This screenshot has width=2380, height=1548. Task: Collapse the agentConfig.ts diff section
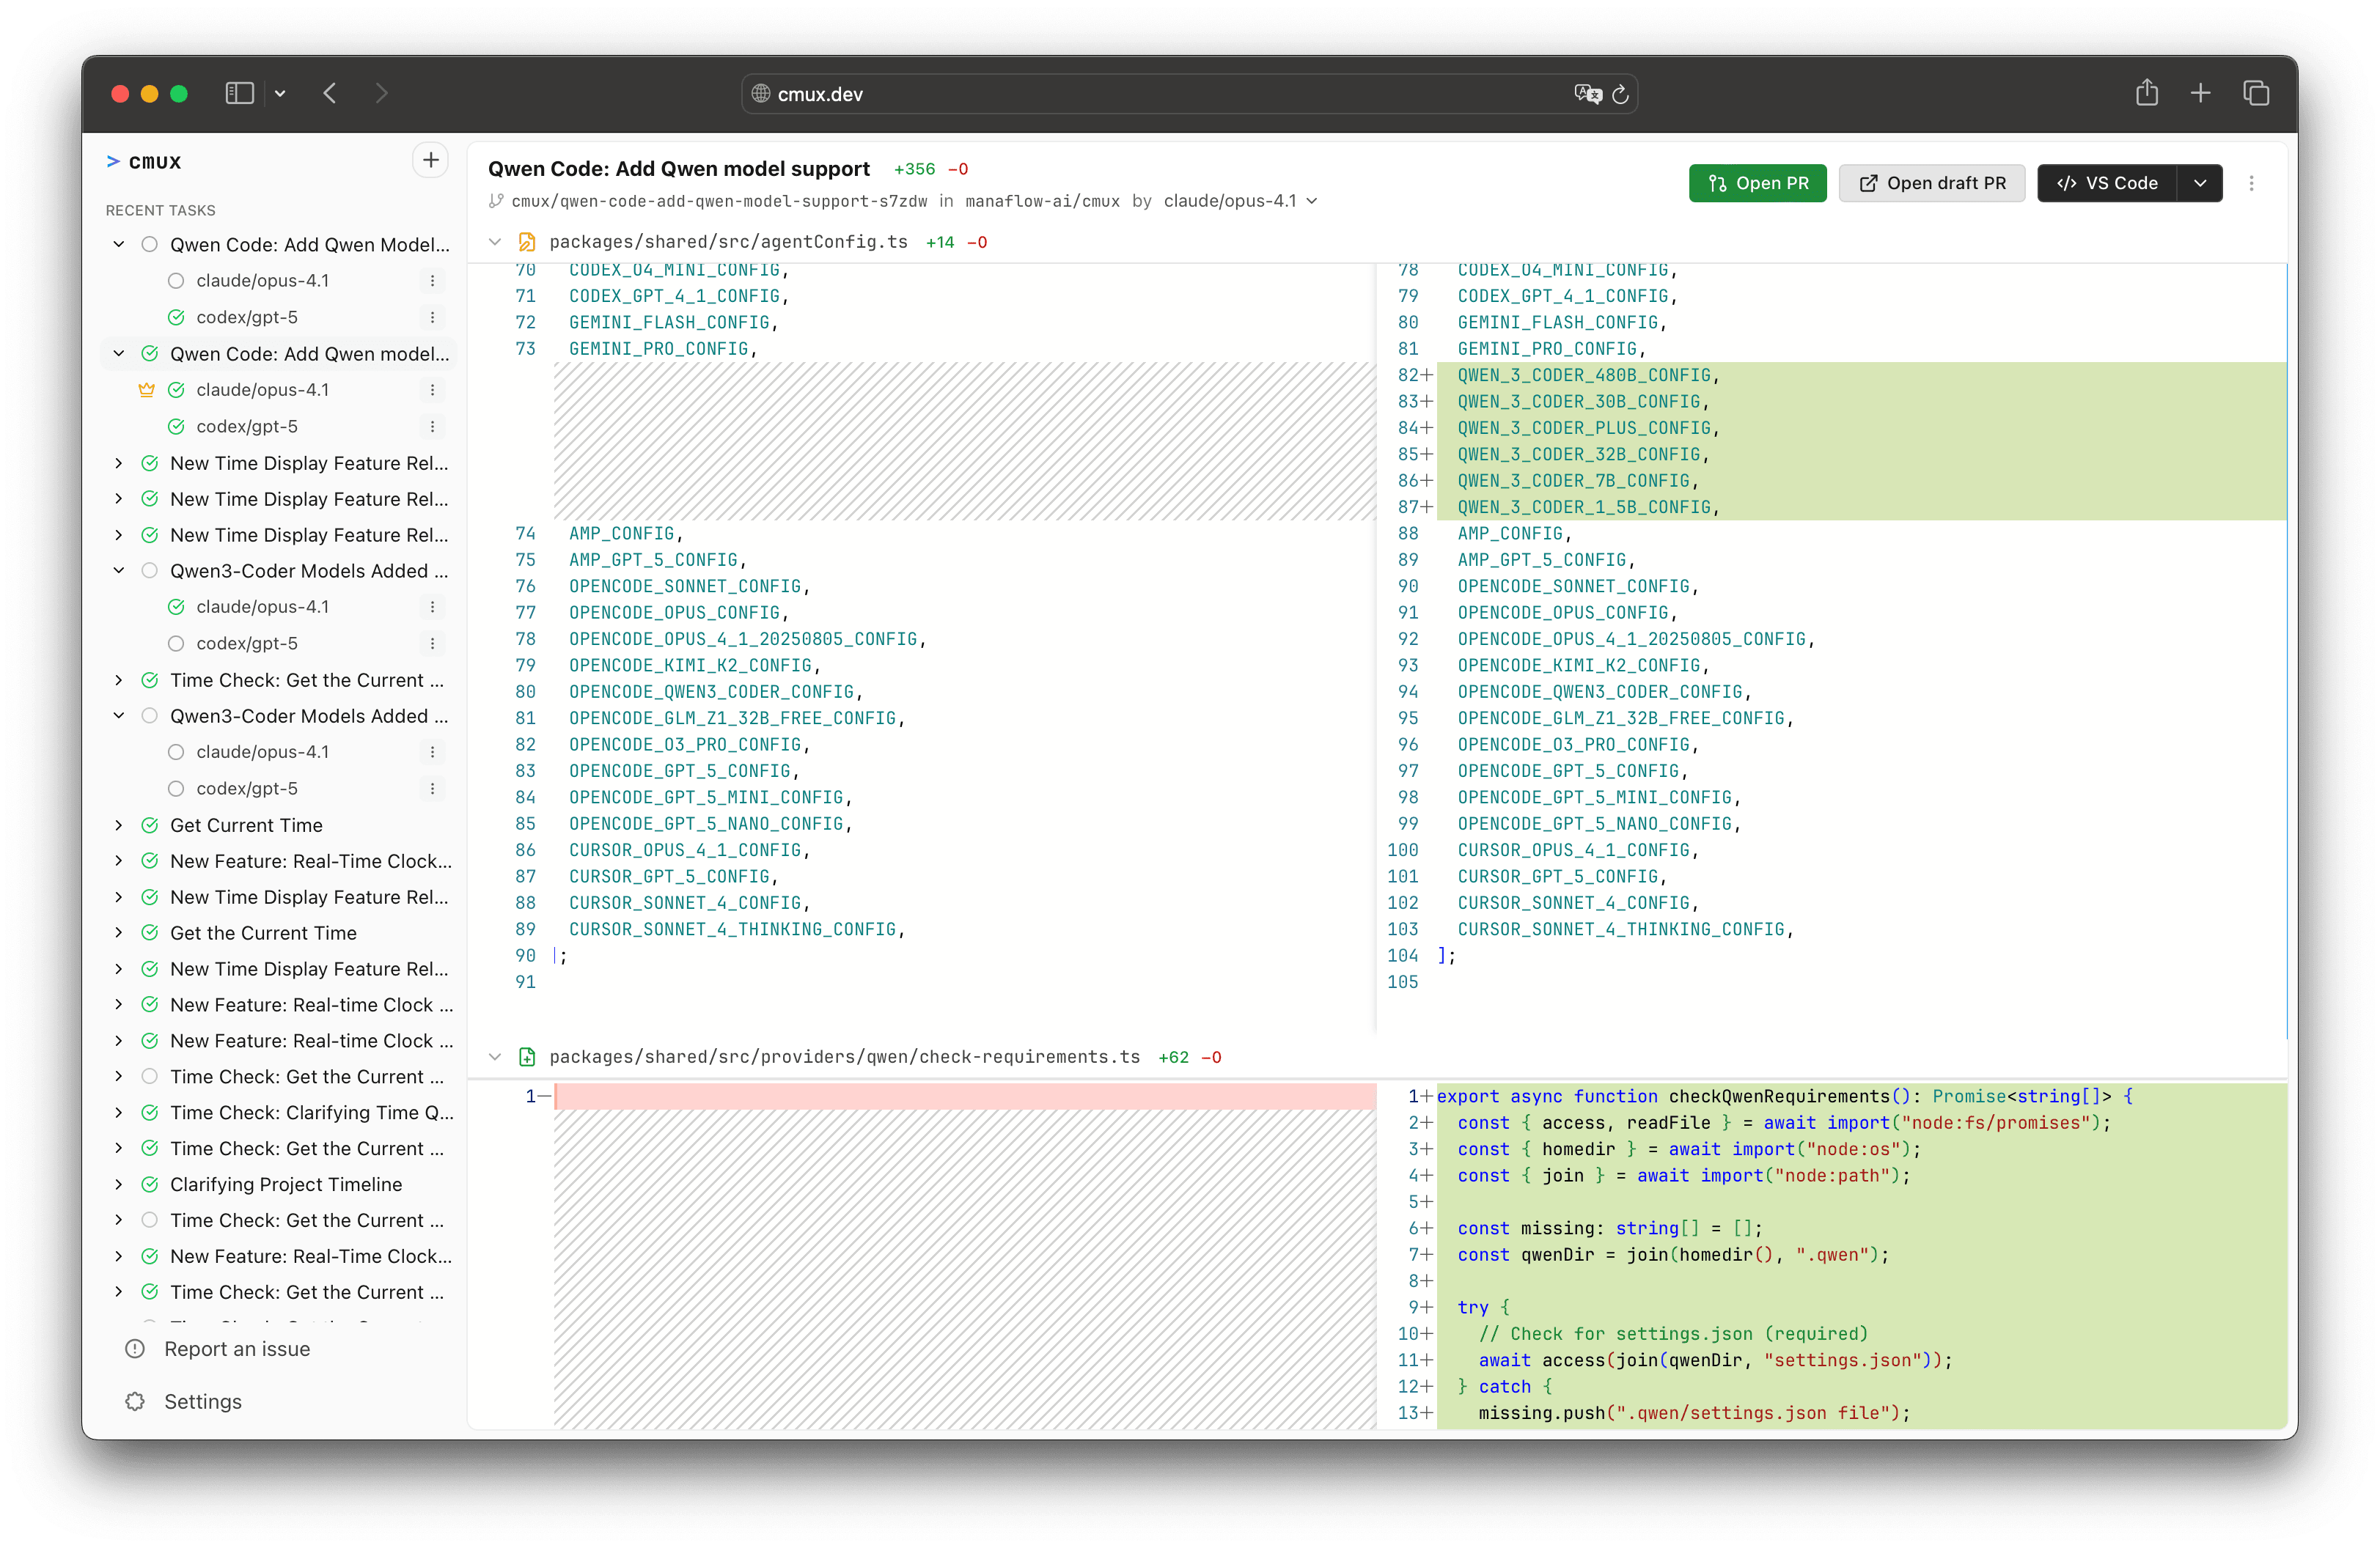tap(495, 242)
